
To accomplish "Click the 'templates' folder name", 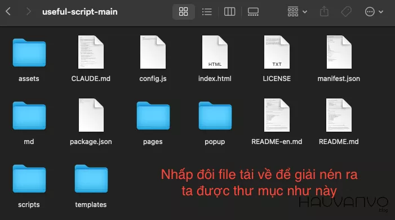I will pyautogui.click(x=91, y=205).
